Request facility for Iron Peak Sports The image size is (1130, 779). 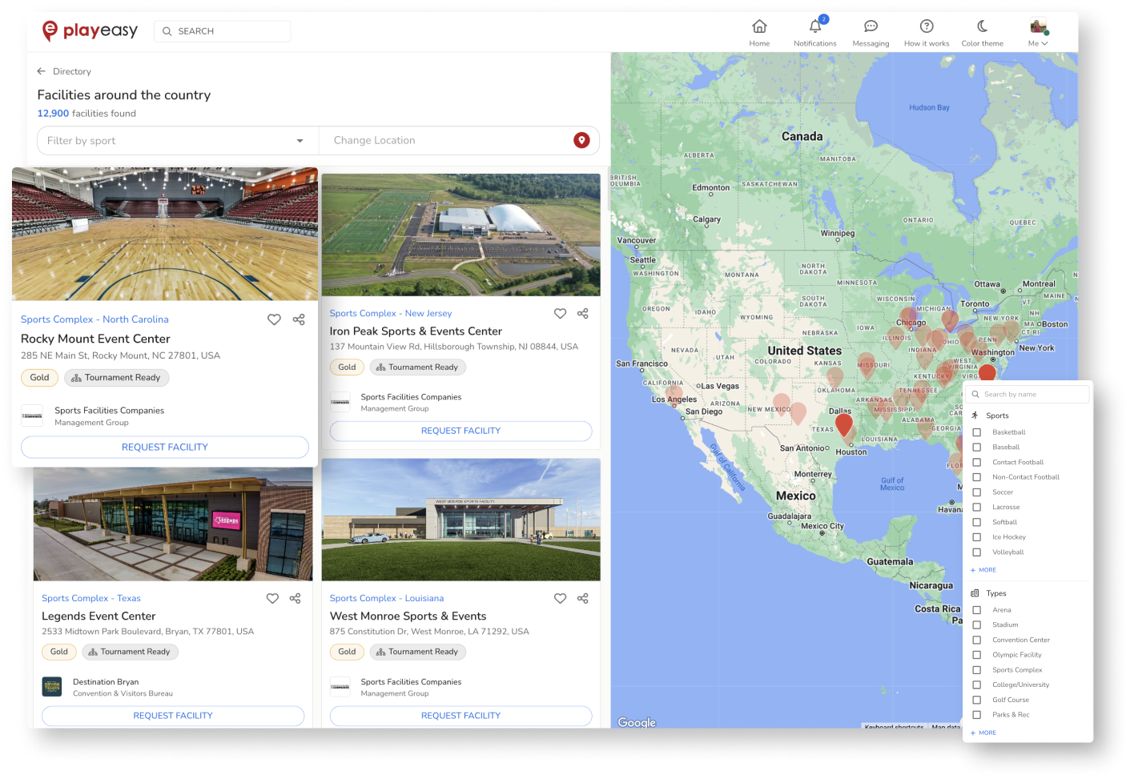(460, 431)
